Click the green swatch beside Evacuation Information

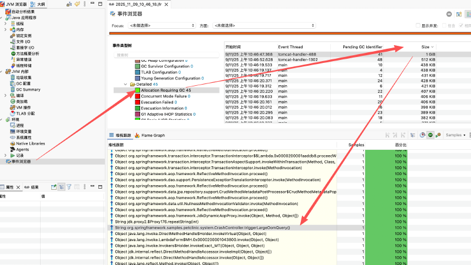tap(137, 108)
